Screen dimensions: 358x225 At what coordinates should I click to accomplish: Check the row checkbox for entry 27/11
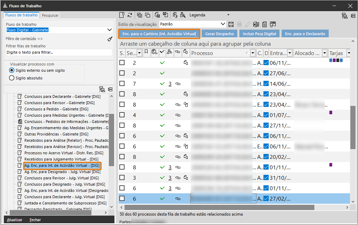pos(122,125)
